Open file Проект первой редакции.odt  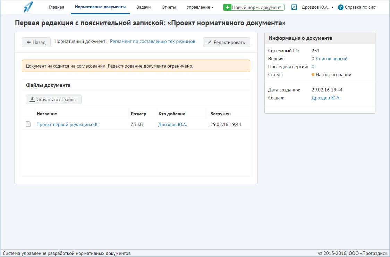point(67,124)
